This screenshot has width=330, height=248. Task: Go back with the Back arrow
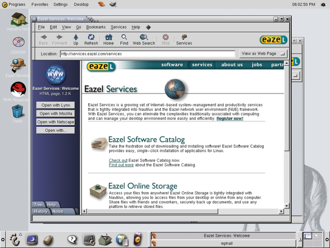[43, 40]
